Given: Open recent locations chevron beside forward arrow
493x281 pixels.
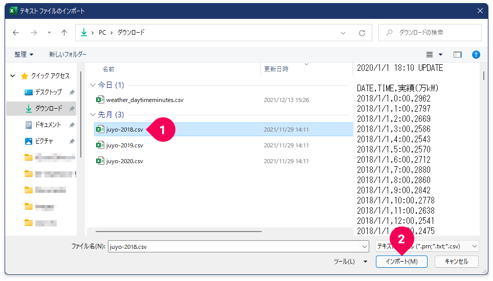Looking at the screenshot, I should (x=50, y=32).
